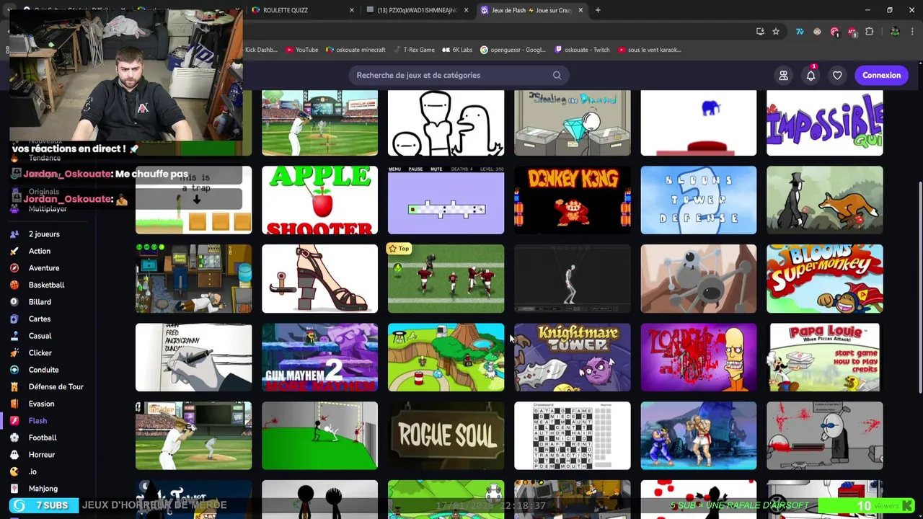Image resolution: width=923 pixels, height=519 pixels.
Task: Open the 6K Labs bookmark
Action: pyautogui.click(x=457, y=50)
